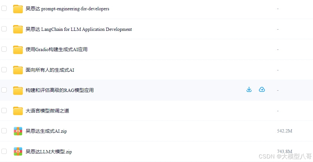Click file name 吴恩达生成式AI.zip

pos(46,131)
